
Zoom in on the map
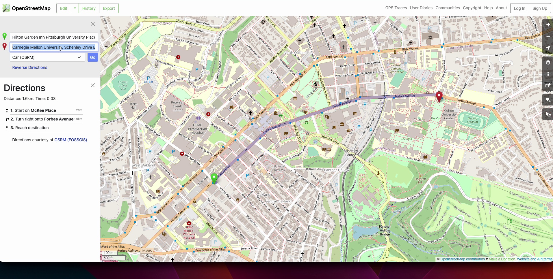548,25
